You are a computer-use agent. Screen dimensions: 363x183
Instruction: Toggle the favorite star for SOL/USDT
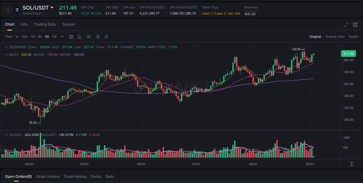pos(8,10)
